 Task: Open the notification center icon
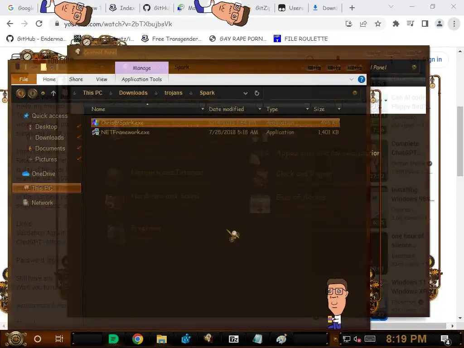[445, 339]
